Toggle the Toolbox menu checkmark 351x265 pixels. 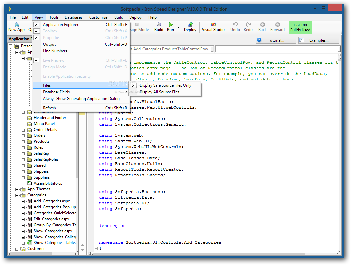pos(37,31)
